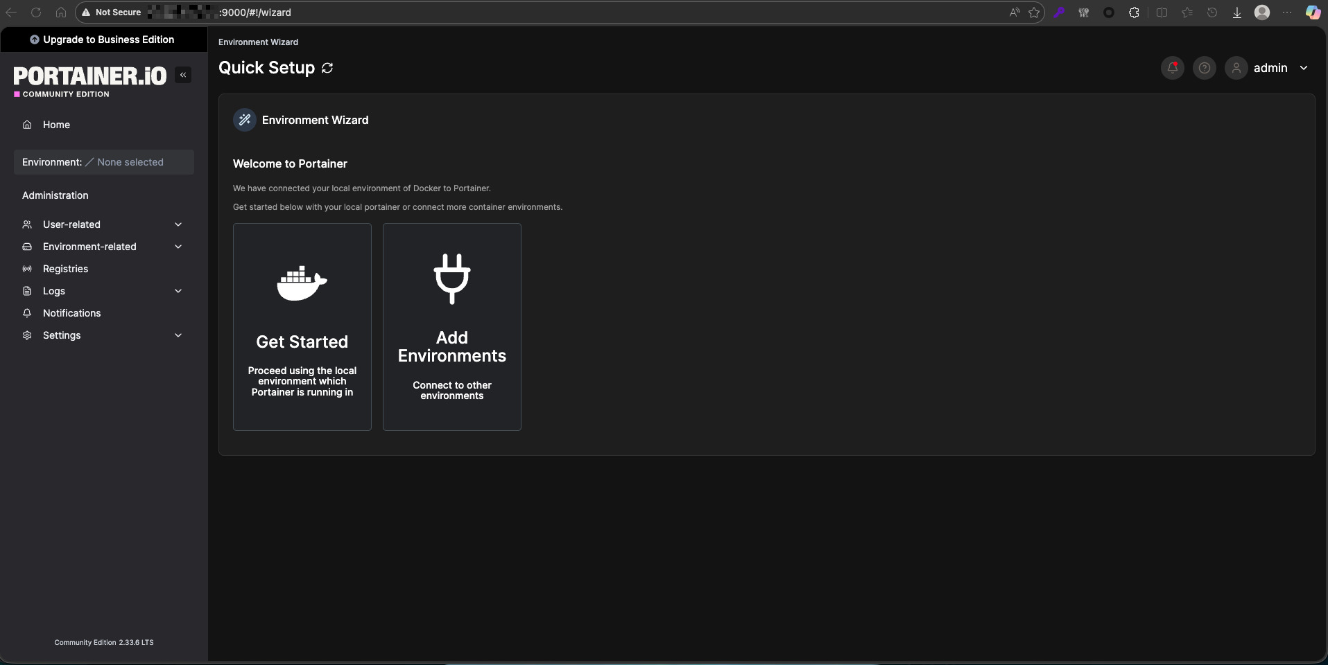
Task: Open the admin account dropdown
Action: (x=1303, y=68)
